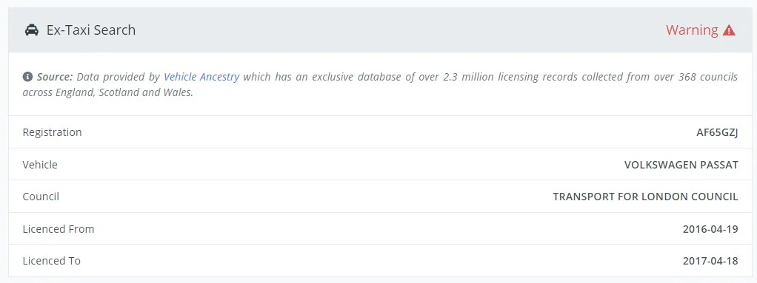Click the red warning triangle icon
The image size is (757, 283).
[x=729, y=30]
